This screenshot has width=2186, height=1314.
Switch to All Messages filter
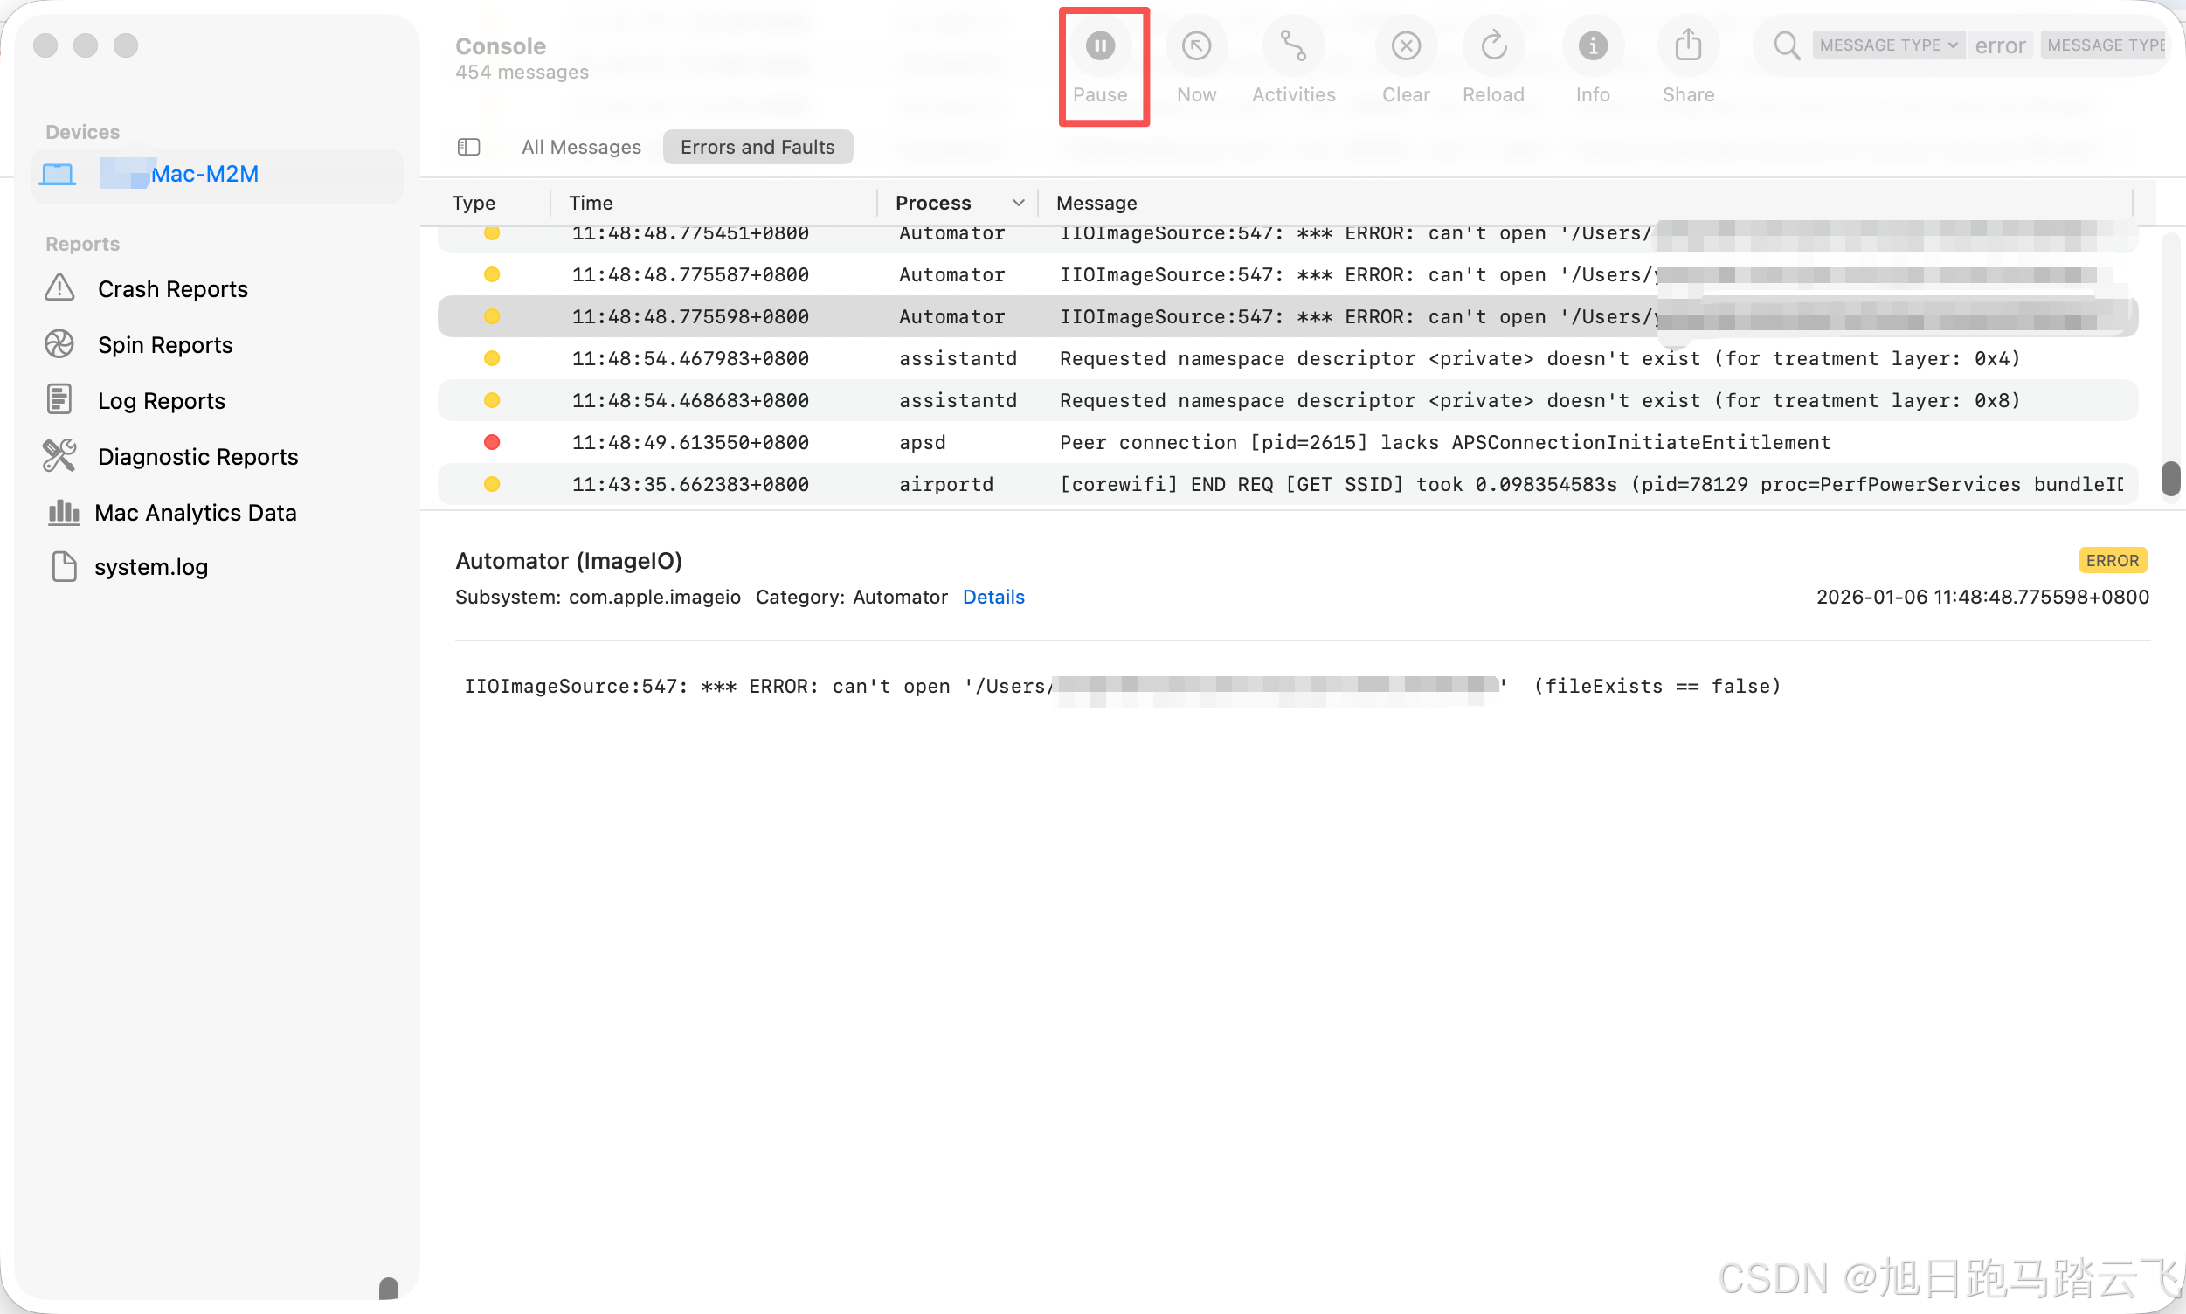(581, 147)
